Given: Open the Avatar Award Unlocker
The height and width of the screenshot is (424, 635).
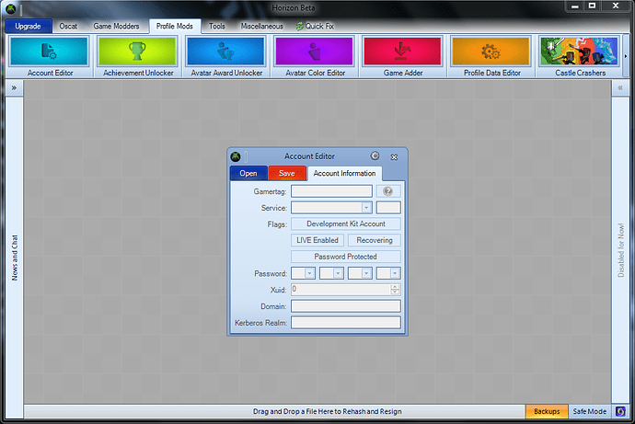Looking at the screenshot, I should (x=225, y=56).
